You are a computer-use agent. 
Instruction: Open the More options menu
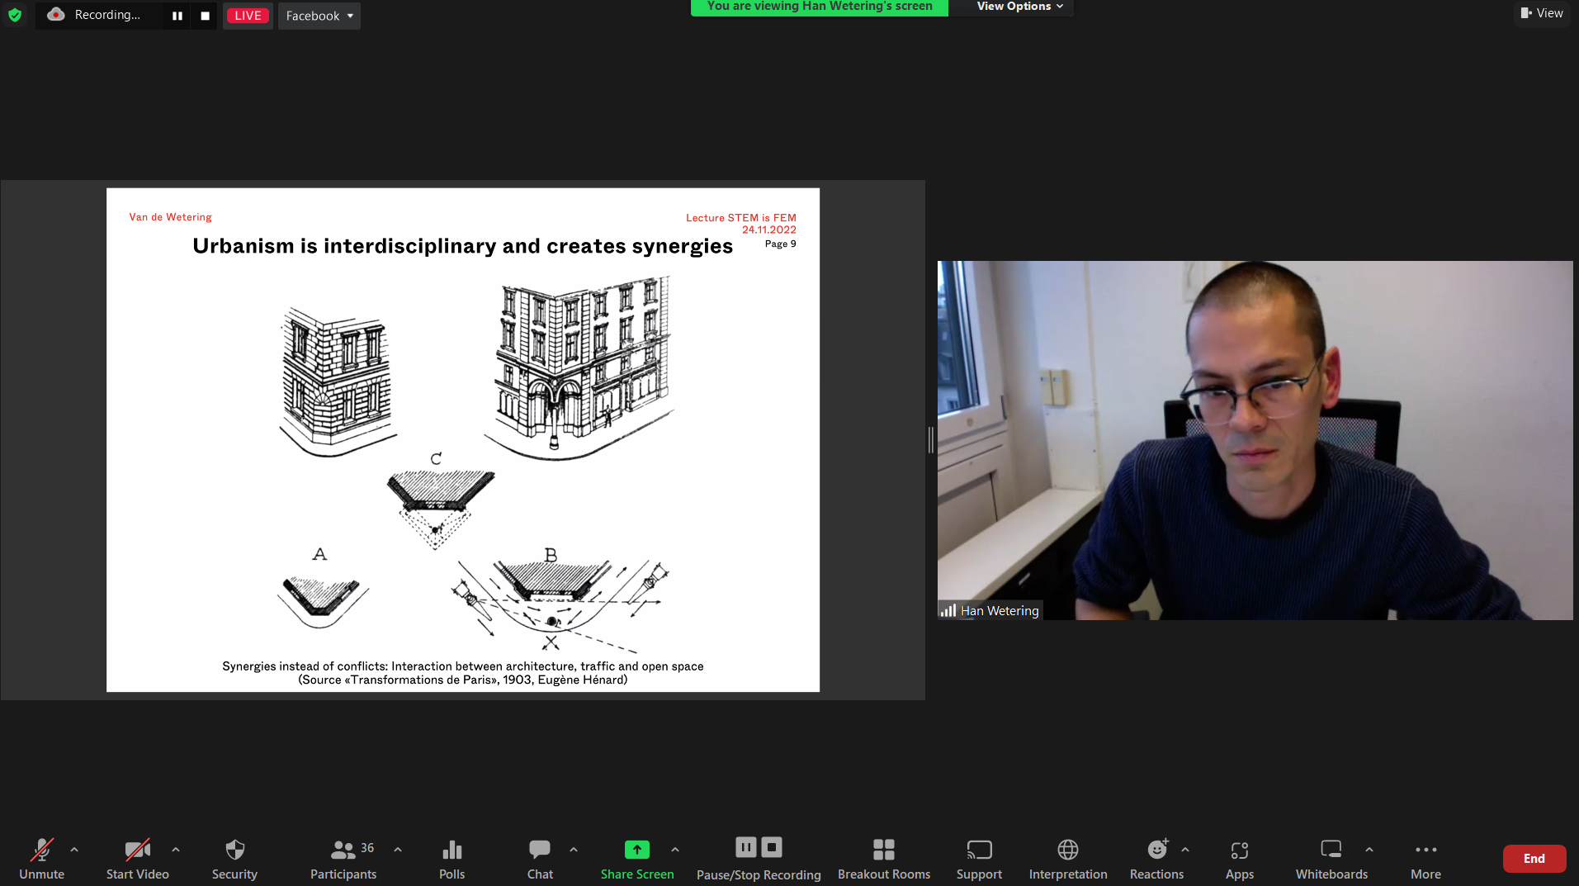pos(1425,859)
